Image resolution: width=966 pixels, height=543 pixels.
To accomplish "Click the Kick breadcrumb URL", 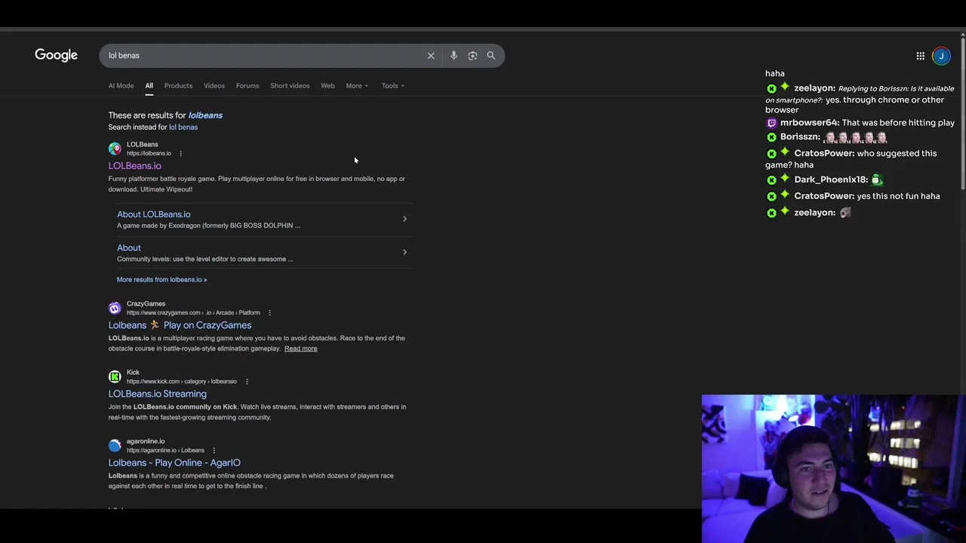I will 182,382.
